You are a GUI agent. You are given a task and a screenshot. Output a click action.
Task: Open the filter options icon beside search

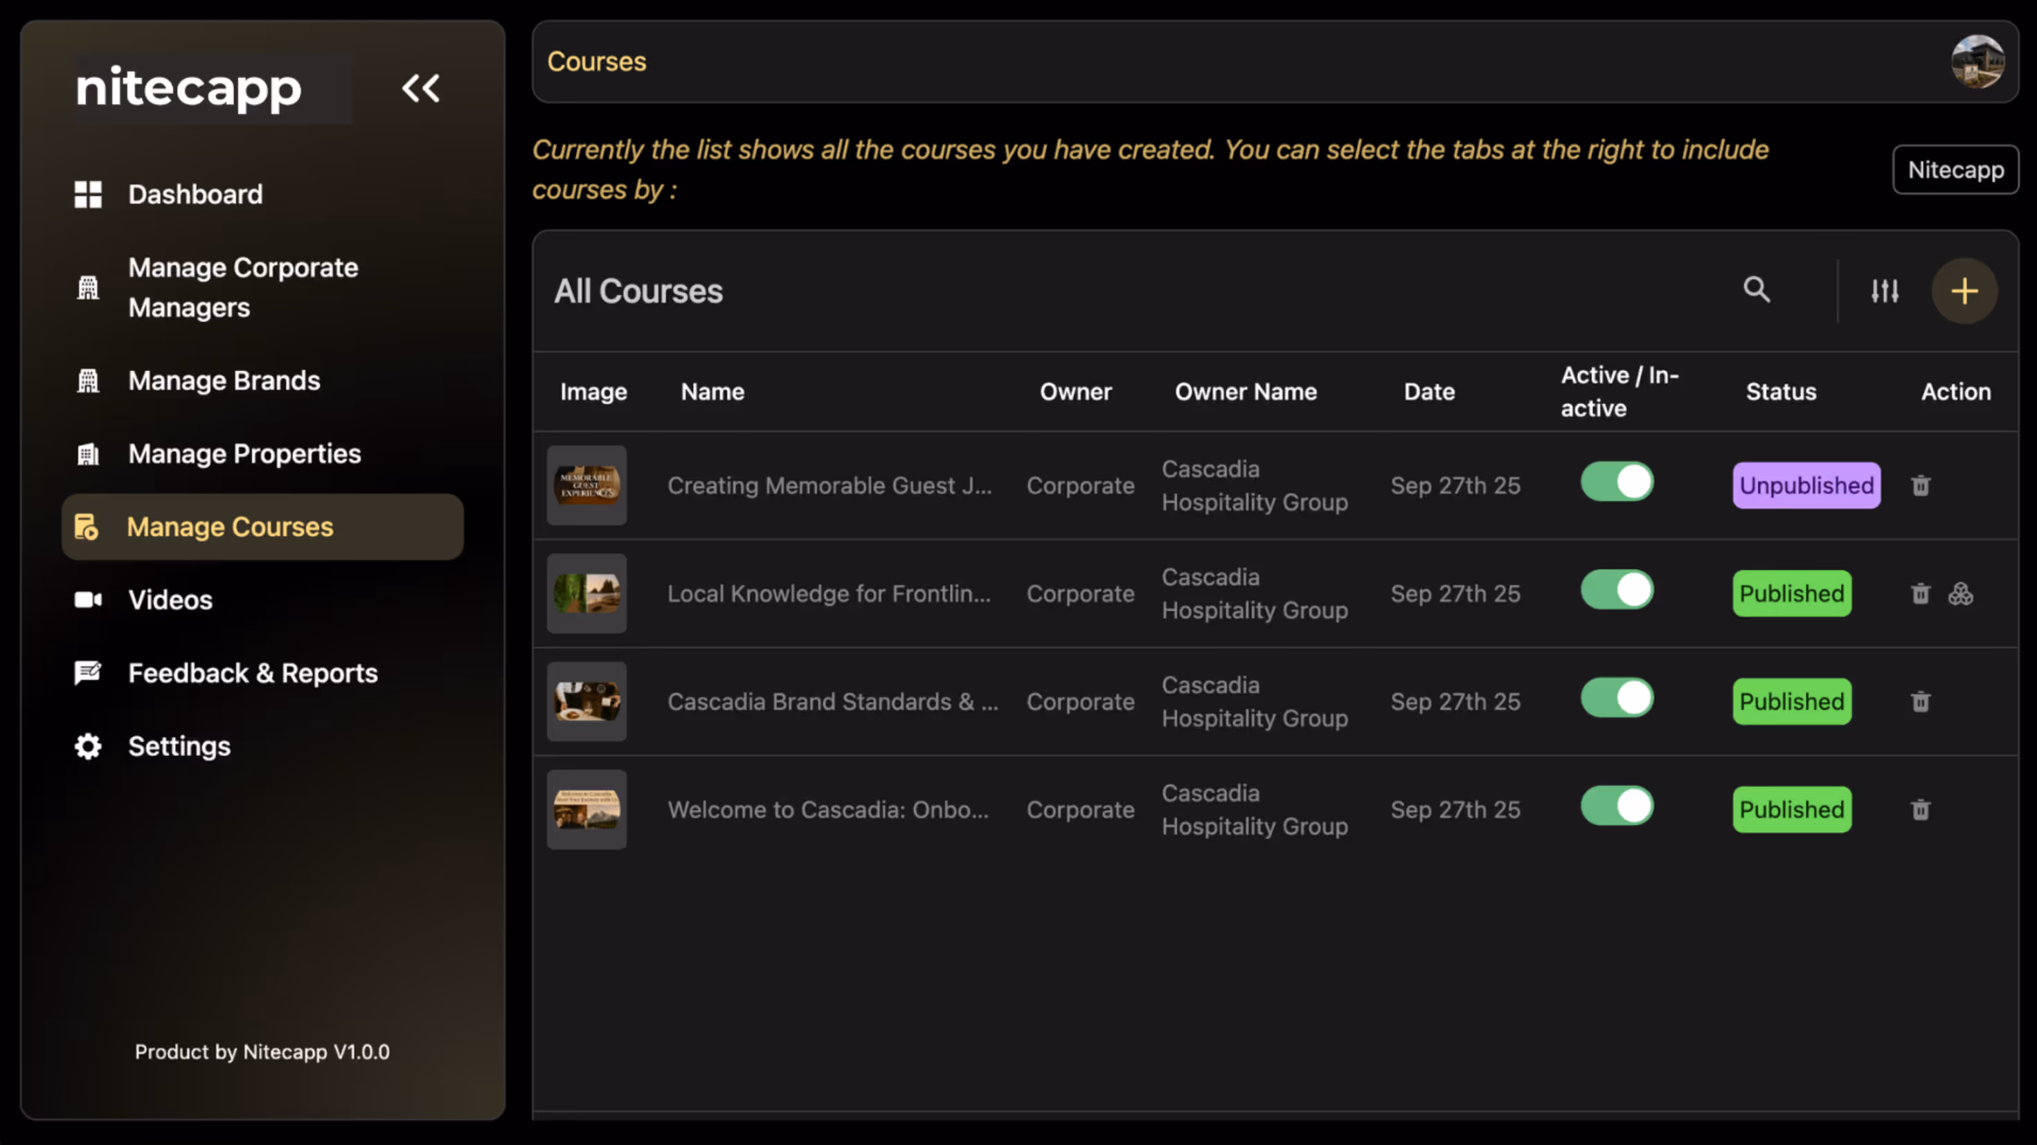click(1885, 290)
